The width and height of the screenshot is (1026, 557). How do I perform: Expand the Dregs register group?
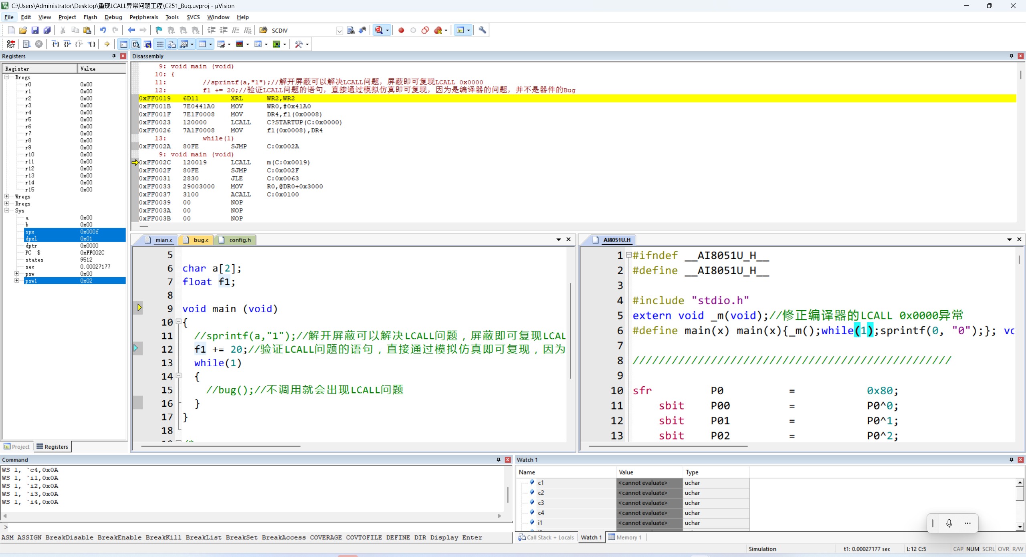coord(7,203)
